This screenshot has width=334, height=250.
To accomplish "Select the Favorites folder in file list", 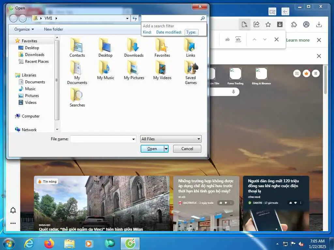I will click(162, 48).
